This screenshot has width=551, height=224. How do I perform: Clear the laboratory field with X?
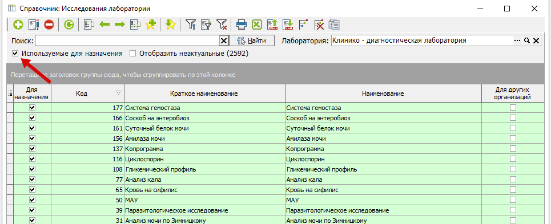(536, 40)
